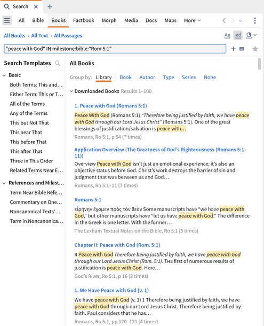The width and height of the screenshot is (264, 326).
Task: Search within templates magnifier icon
Action: (58, 63)
